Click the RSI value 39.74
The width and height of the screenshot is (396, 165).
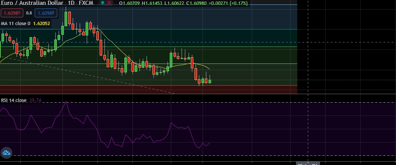click(x=35, y=100)
